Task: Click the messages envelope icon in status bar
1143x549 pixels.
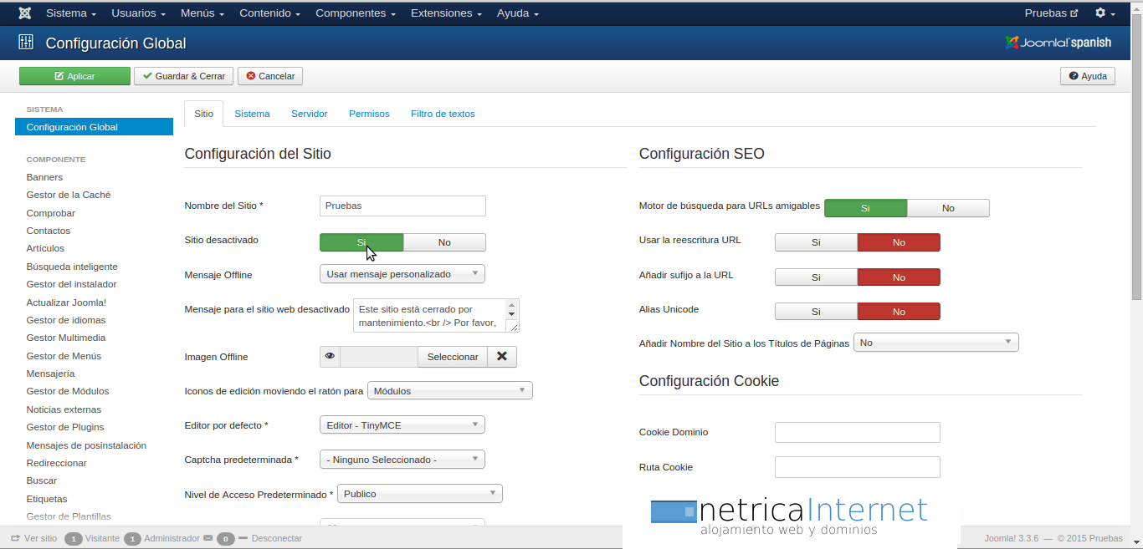Action: coord(208,538)
